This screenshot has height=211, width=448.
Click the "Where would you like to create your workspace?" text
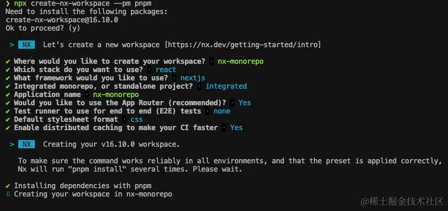click(110, 61)
